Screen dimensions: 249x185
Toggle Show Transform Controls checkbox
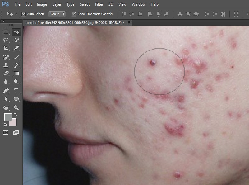[x=74, y=14]
